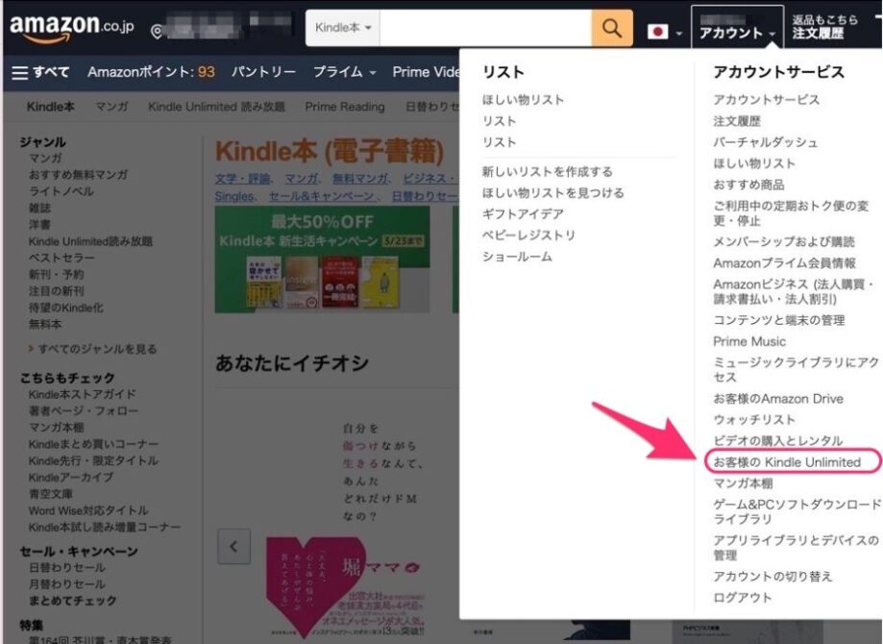Open ベストセラー in genre sidebar
Image resolution: width=883 pixels, height=644 pixels.
tap(61, 258)
